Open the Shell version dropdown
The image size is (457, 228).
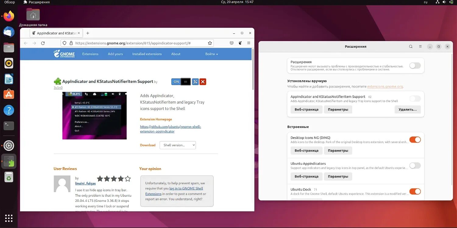(178, 145)
